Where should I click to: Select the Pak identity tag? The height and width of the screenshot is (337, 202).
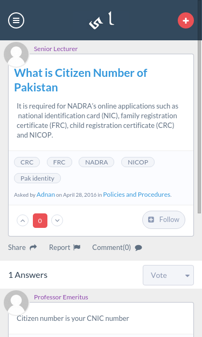pos(37,178)
